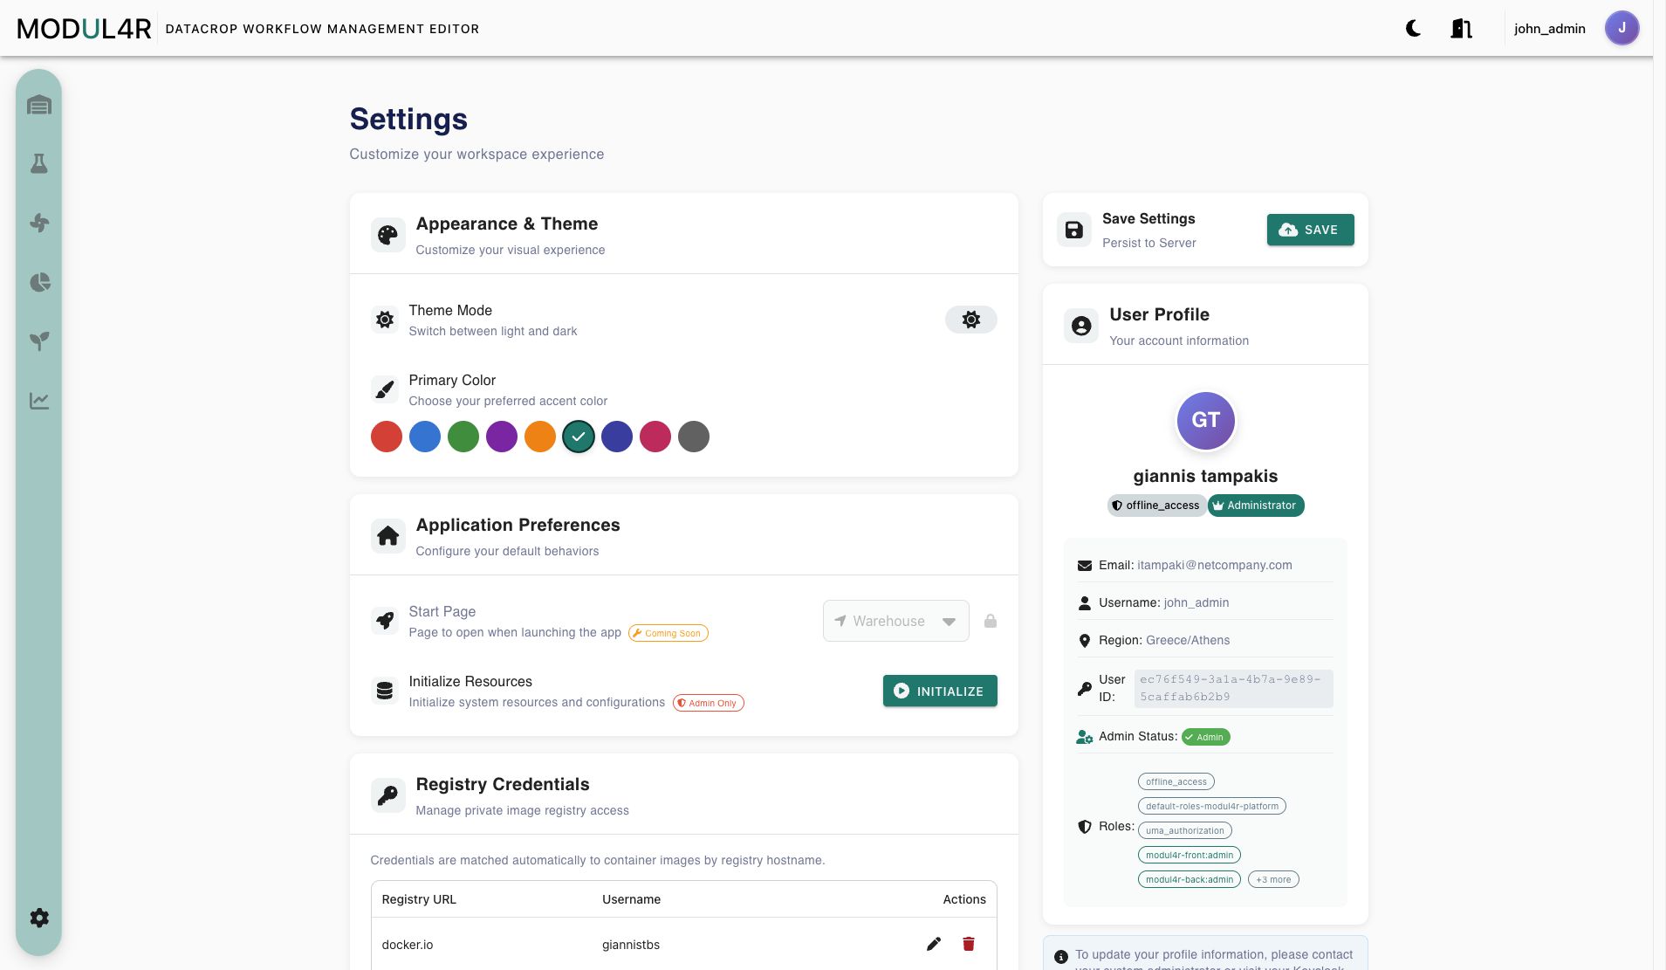Open the line chart analytics sidebar icon
The width and height of the screenshot is (1666, 970).
click(x=39, y=401)
